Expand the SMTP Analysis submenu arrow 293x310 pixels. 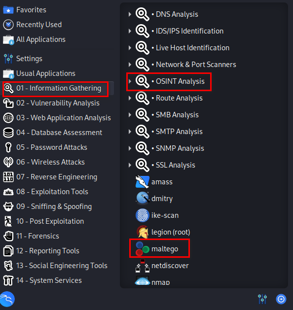pos(130,132)
